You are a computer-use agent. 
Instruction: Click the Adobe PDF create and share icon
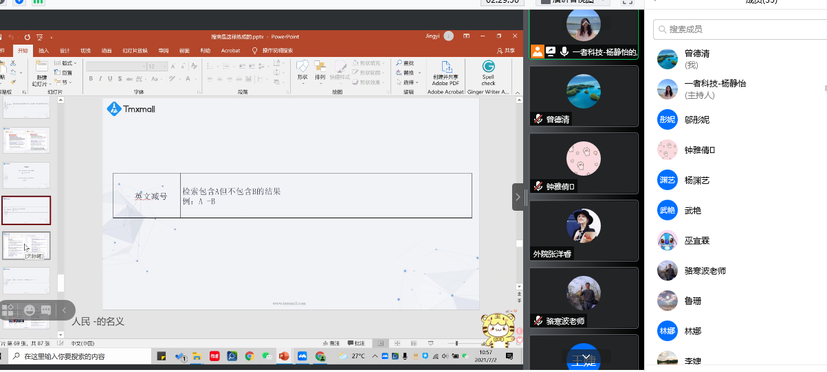point(445,67)
